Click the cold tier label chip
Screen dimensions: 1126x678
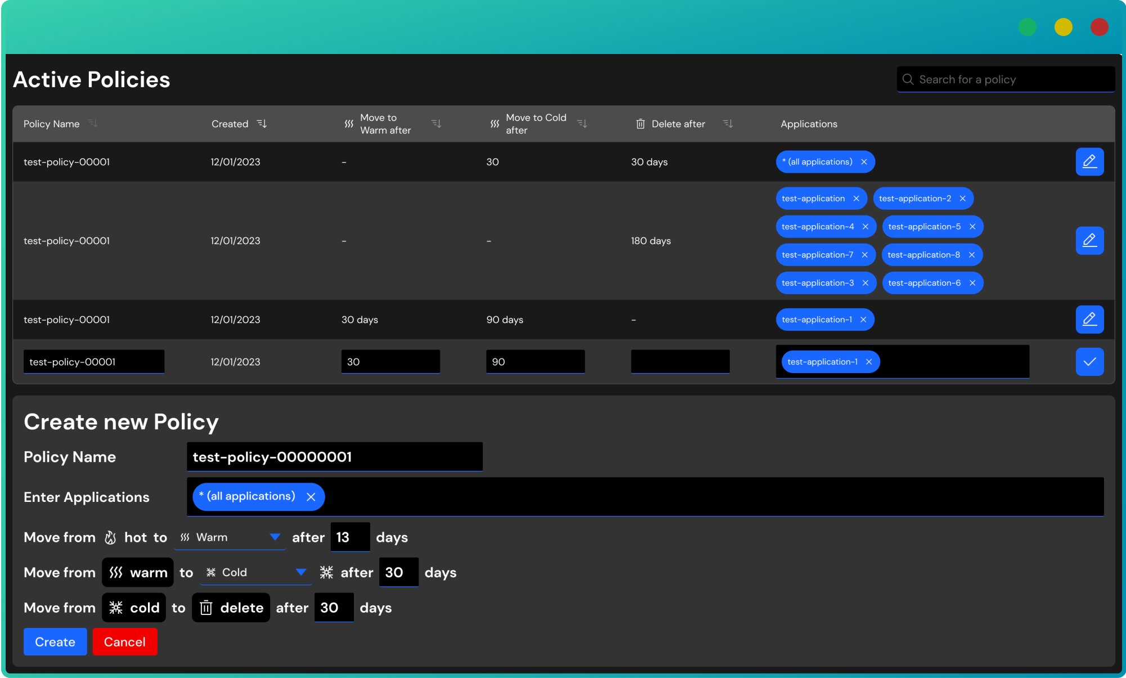[x=134, y=608]
